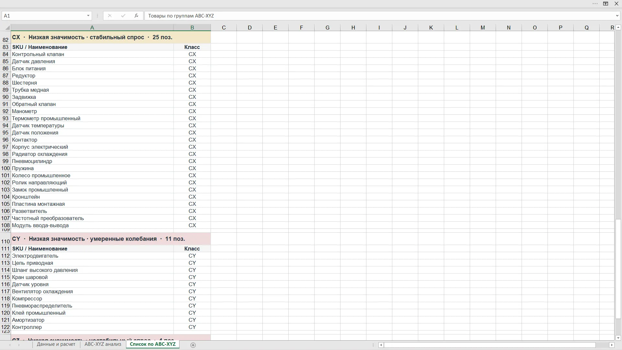This screenshot has width=622, height=350.
Task: Click the vertical scrollbar thumb
Action: pyautogui.click(x=618, y=269)
